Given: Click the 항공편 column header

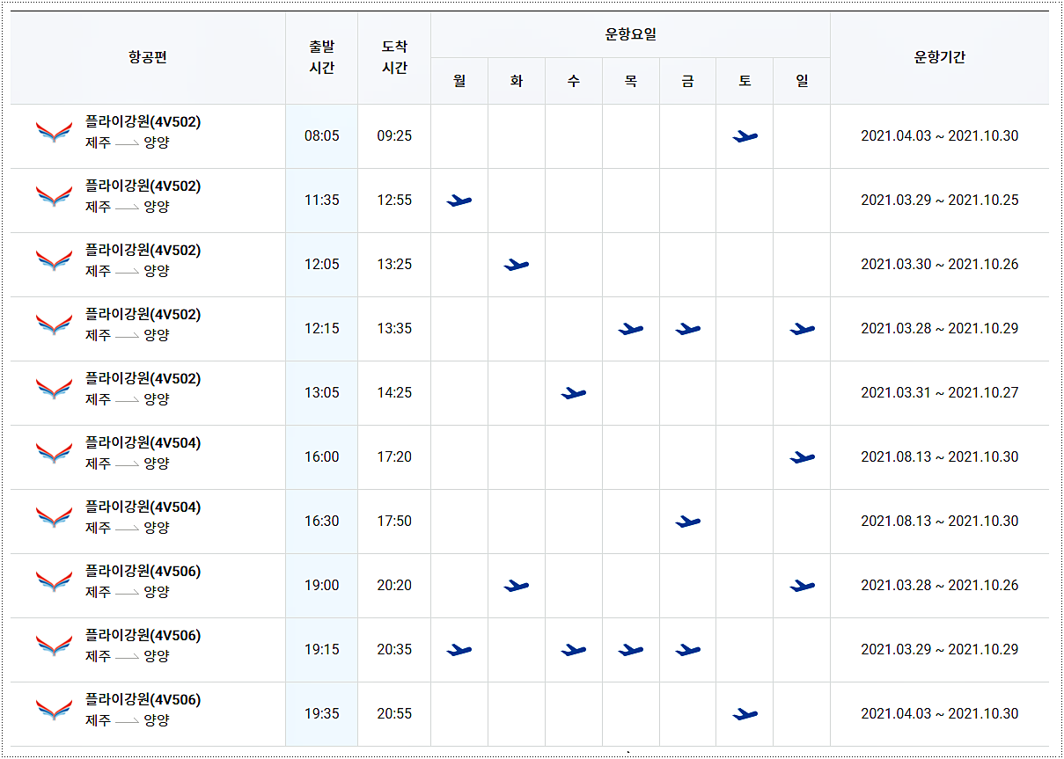Looking at the screenshot, I should pyautogui.click(x=148, y=58).
